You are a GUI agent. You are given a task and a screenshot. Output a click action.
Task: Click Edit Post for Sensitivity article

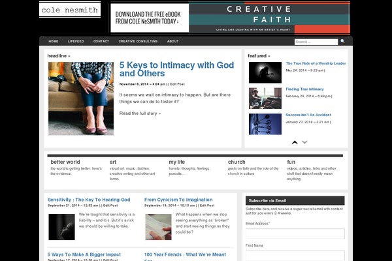click(110, 206)
